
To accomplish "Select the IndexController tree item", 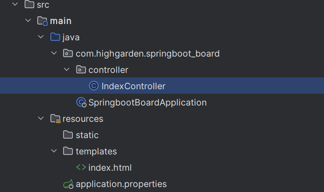I will tap(162, 86).
